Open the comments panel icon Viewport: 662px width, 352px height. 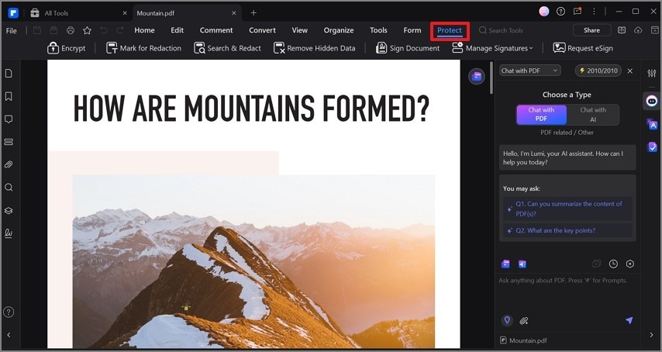[9, 119]
